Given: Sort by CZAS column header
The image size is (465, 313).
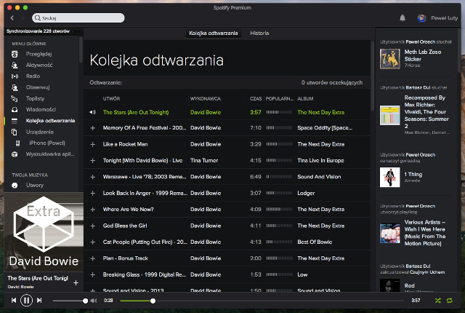Looking at the screenshot, I should (x=256, y=99).
